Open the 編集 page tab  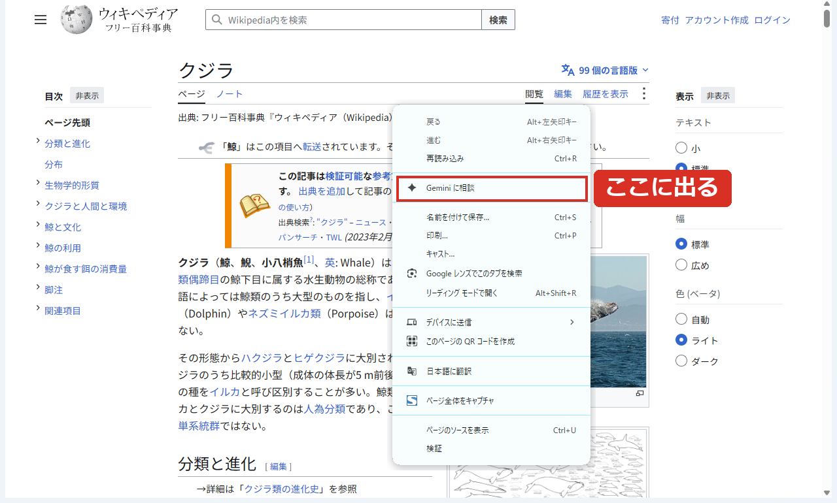(x=563, y=94)
